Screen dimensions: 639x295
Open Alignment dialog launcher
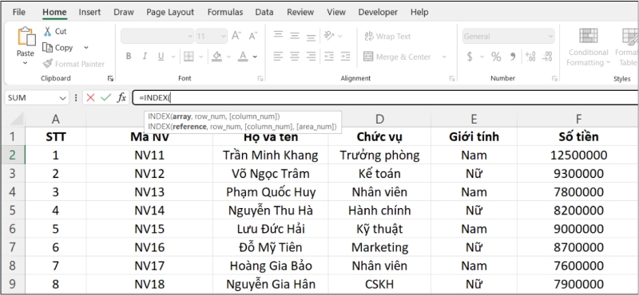tap(451, 78)
